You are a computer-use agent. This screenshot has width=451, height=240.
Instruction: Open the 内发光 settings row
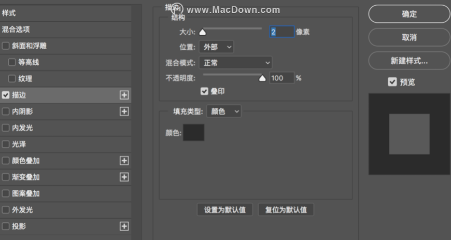[x=66, y=128]
